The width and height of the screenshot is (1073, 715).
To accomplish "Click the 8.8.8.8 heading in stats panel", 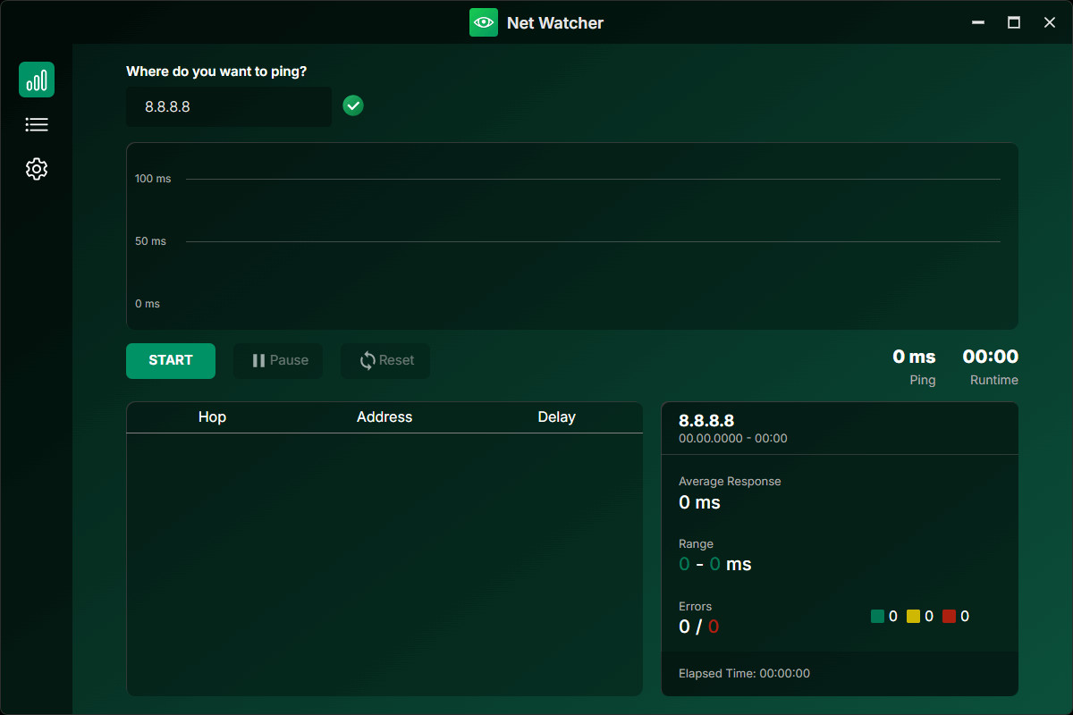I will pos(706,421).
